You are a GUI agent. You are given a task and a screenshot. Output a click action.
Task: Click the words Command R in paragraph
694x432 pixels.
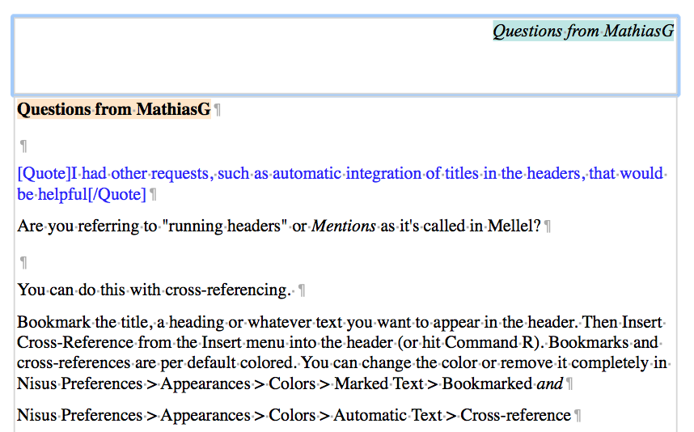click(x=487, y=342)
